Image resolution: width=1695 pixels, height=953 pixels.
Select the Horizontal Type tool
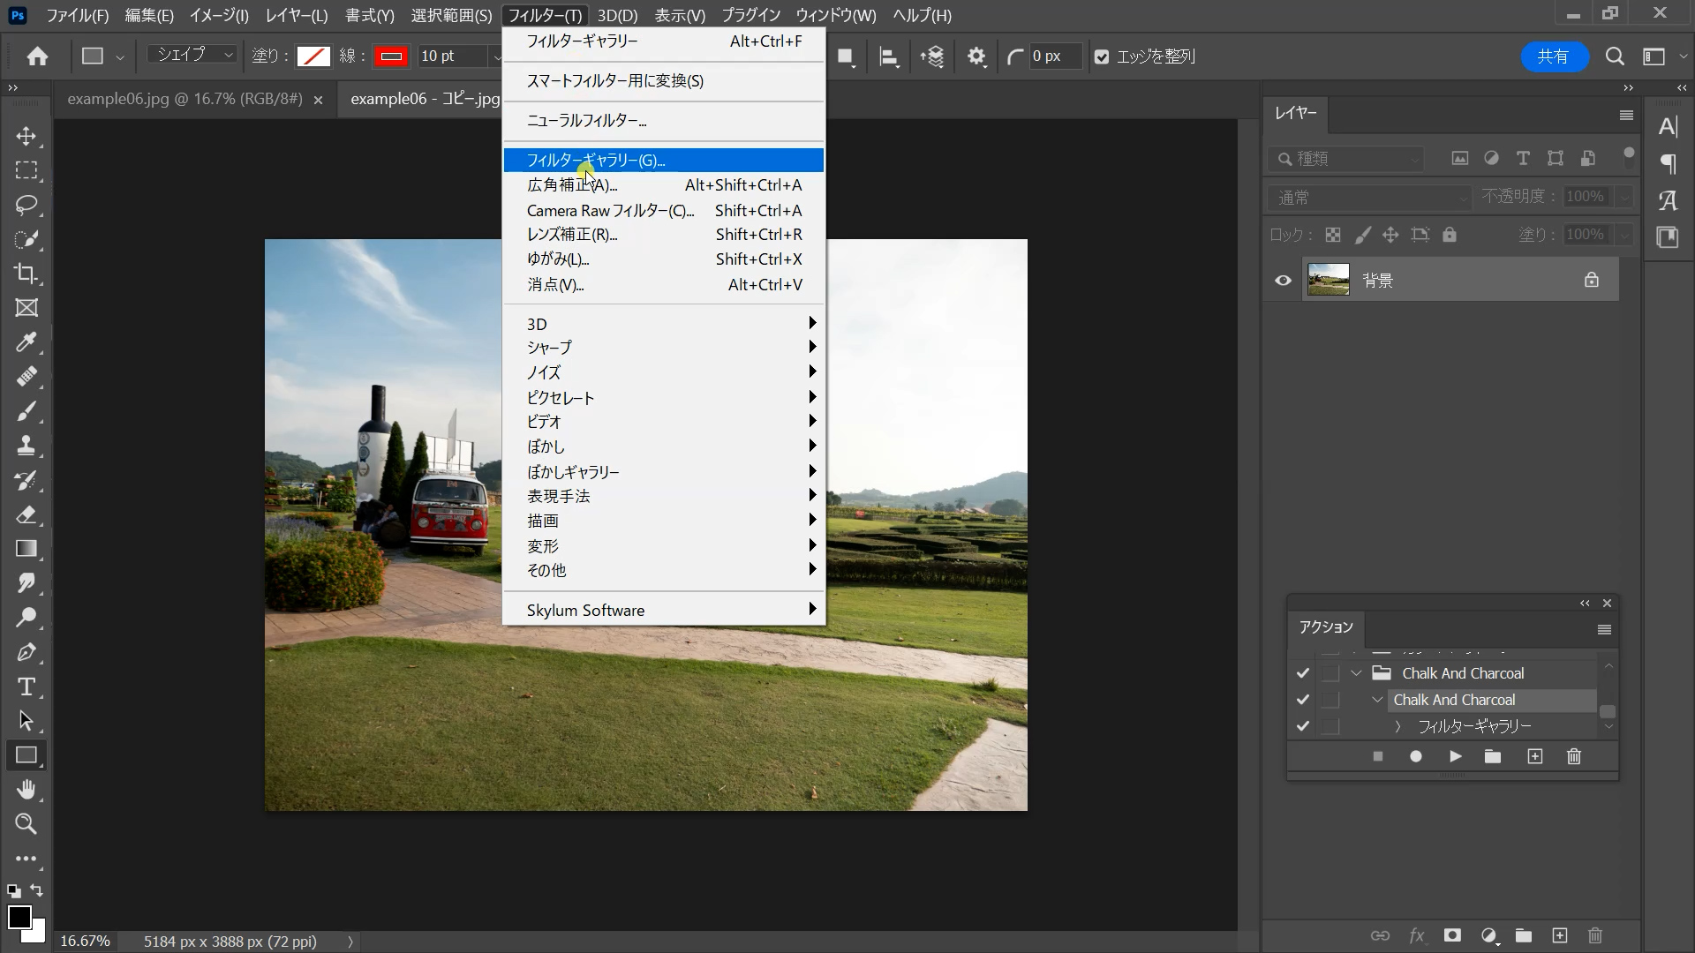(26, 687)
